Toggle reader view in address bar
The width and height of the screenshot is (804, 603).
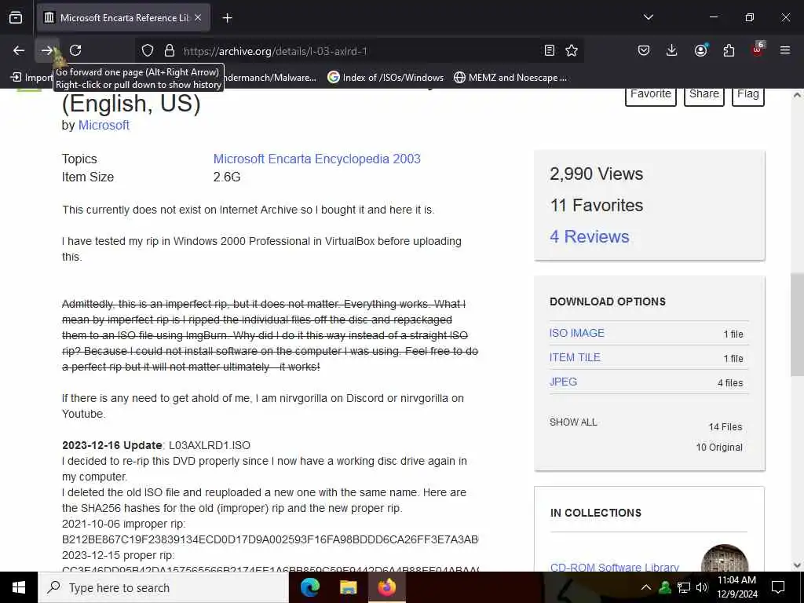549,50
